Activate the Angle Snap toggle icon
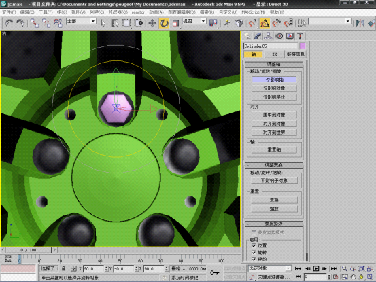376x282 pixels. coord(264,23)
